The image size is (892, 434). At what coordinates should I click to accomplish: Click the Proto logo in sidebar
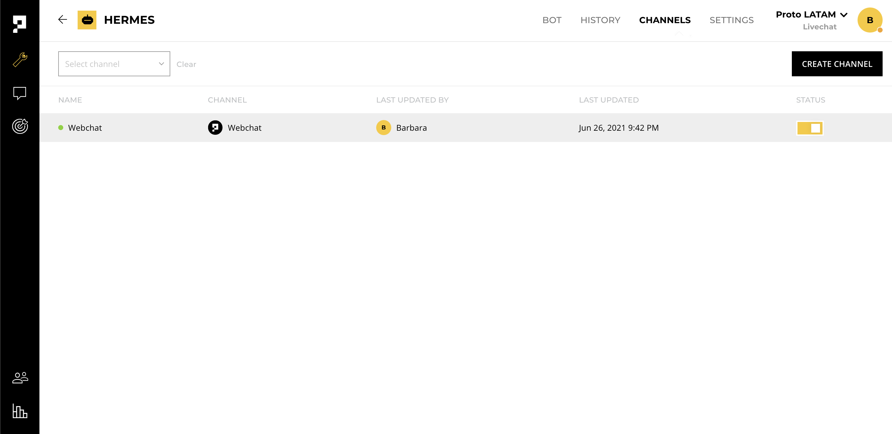(19, 23)
